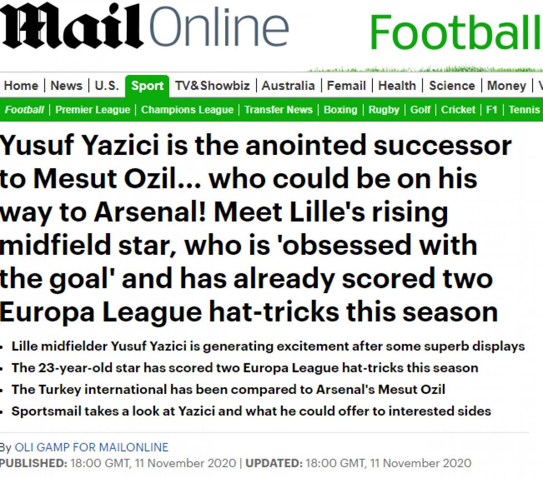
Task: Open the Cricket sub-section
Action: pyautogui.click(x=458, y=110)
